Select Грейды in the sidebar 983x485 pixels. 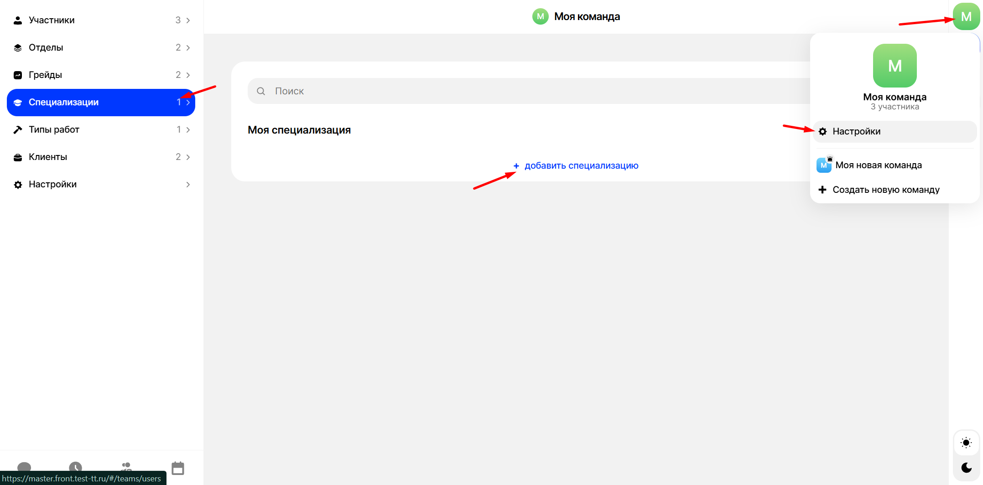point(45,75)
